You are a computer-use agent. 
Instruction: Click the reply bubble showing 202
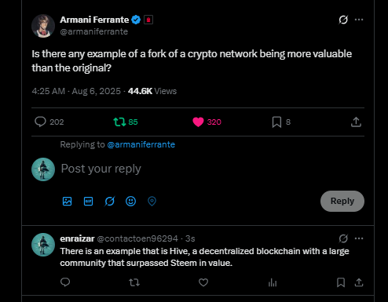click(49, 122)
